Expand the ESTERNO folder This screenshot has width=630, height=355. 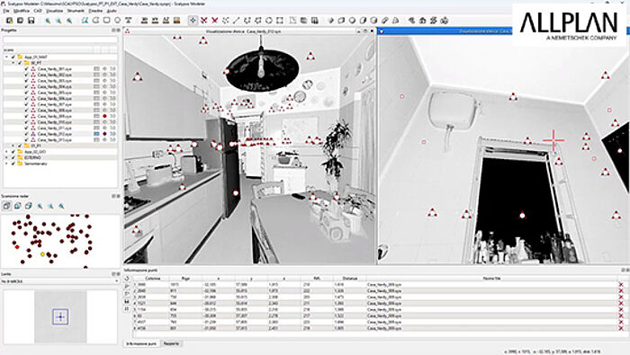tap(6, 157)
